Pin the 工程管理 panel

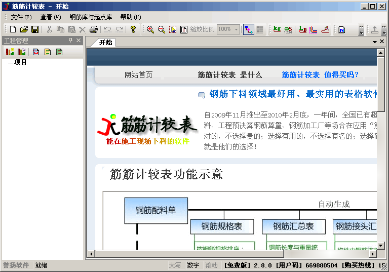(71, 40)
